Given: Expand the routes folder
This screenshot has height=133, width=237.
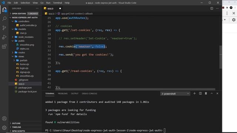Looking at the screenshot, I should point(13,52).
